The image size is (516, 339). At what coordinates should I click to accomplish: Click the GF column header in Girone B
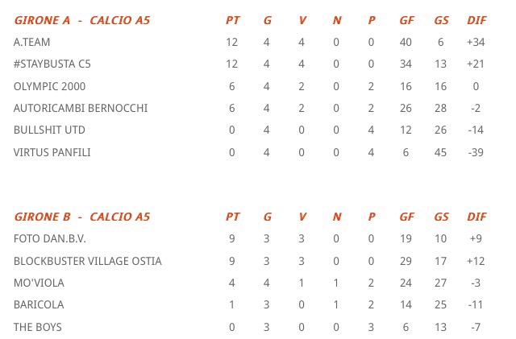click(x=406, y=217)
